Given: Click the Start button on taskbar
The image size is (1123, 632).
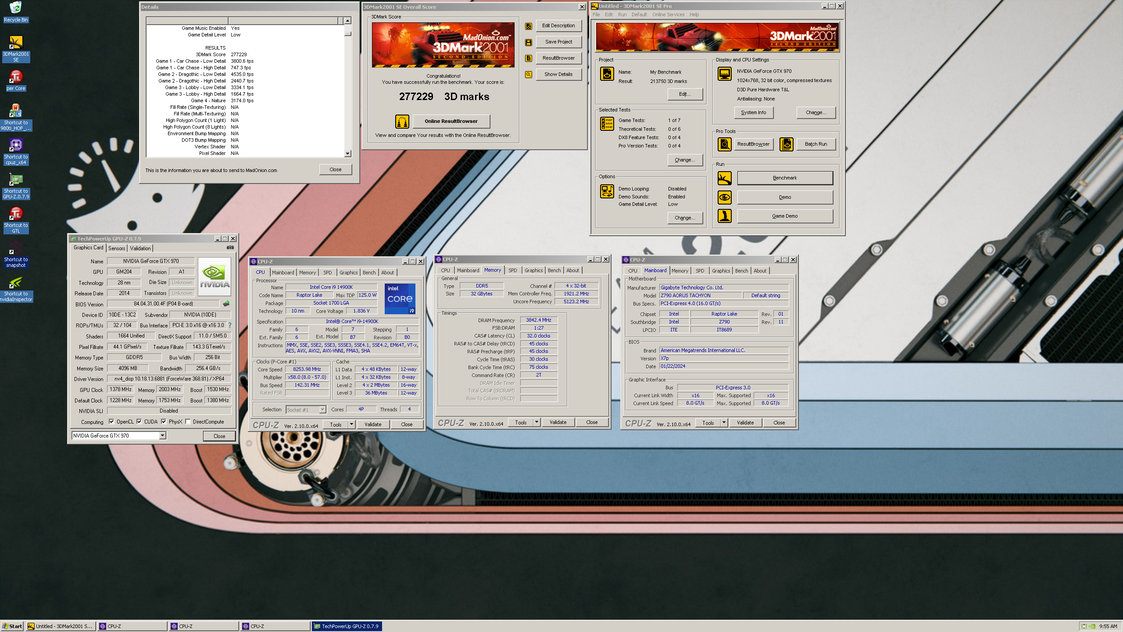Looking at the screenshot, I should click(12, 626).
